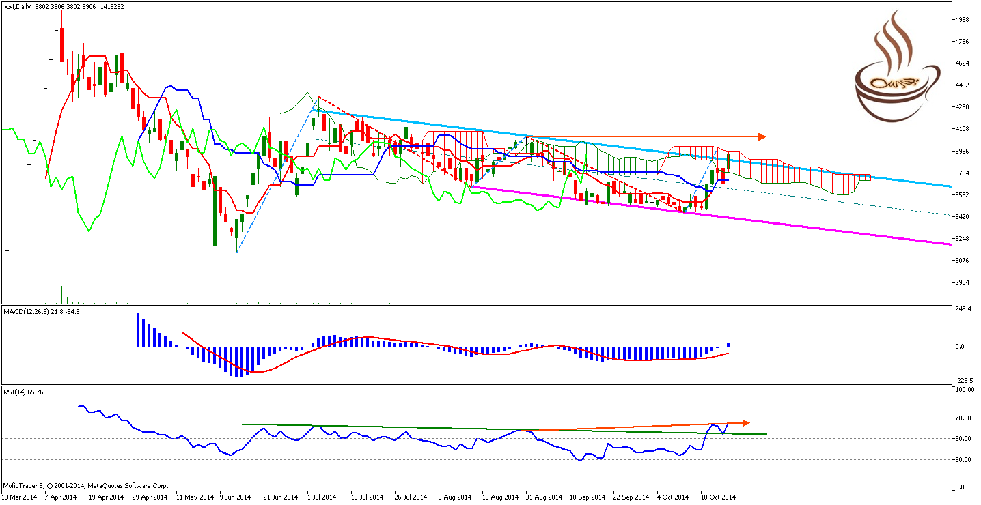This screenshot has width=981, height=505.
Task: Click the 70.00 level on the RSI scale
Action: point(964,418)
